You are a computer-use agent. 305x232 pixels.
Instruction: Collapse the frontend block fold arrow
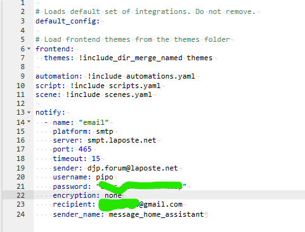click(29, 49)
